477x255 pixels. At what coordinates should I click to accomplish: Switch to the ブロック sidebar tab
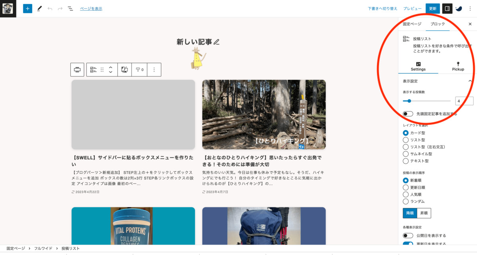438,24
